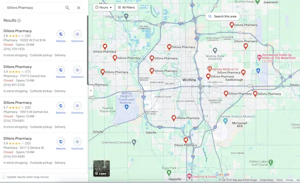
Task: Click Search this area button
Action: tap(222, 16)
